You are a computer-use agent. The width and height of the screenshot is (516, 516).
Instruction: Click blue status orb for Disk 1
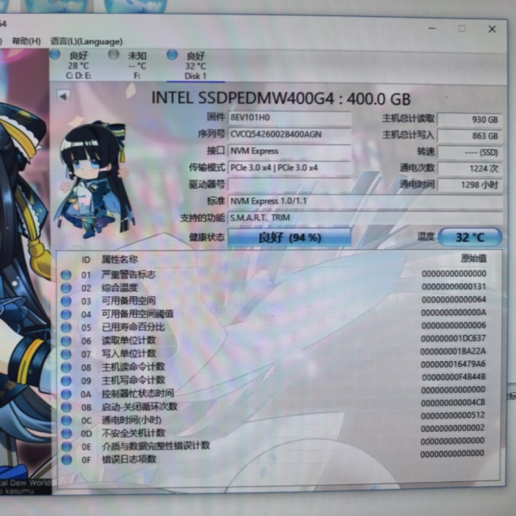coord(172,55)
